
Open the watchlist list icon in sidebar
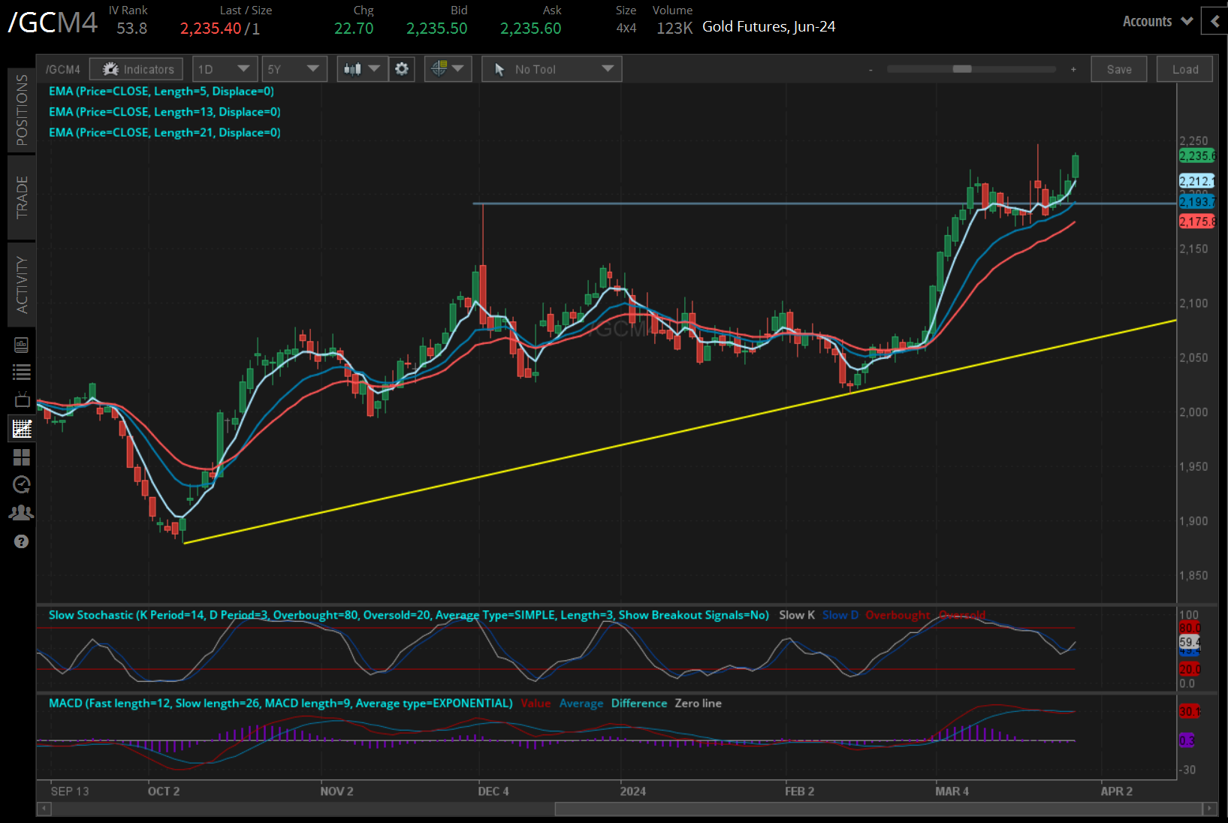(21, 372)
